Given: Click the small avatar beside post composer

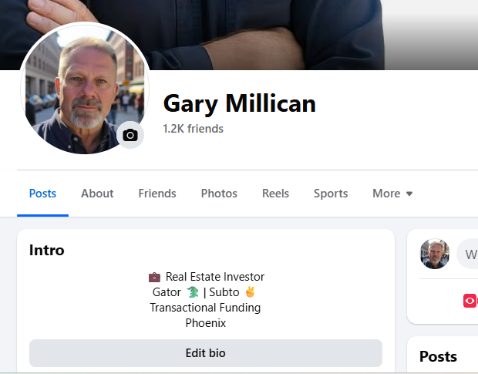Looking at the screenshot, I should tap(434, 254).
